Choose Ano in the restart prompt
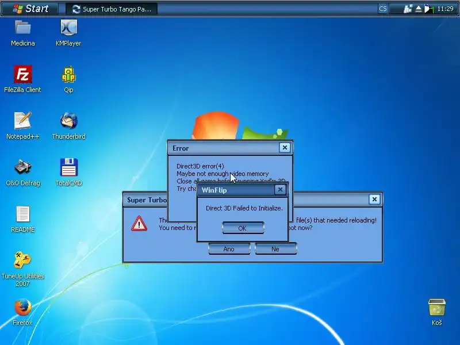The image size is (460, 345). [x=229, y=249]
